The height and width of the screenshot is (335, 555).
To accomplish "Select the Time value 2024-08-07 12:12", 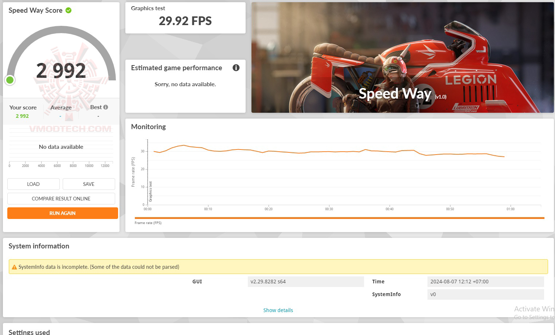I will point(485,282).
